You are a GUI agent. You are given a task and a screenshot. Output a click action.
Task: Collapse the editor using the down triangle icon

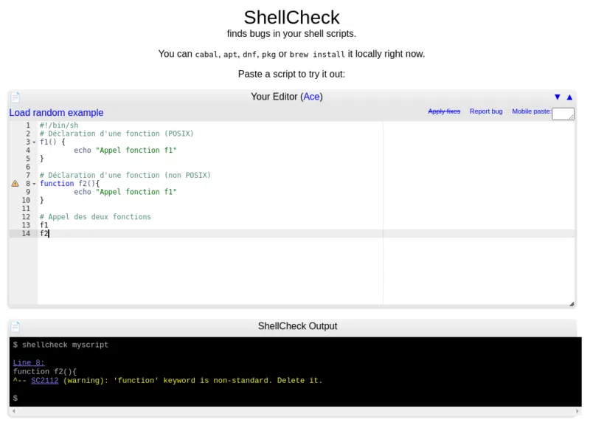click(558, 97)
